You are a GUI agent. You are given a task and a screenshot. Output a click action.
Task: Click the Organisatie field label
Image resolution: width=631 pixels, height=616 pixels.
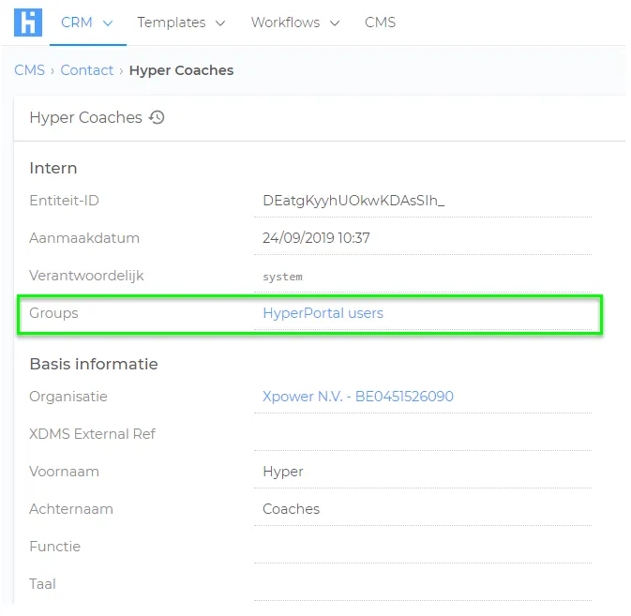pos(68,397)
